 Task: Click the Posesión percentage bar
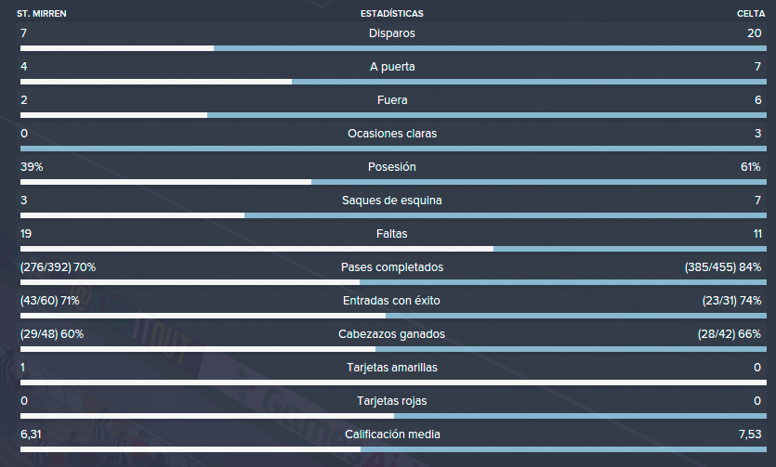(x=393, y=182)
